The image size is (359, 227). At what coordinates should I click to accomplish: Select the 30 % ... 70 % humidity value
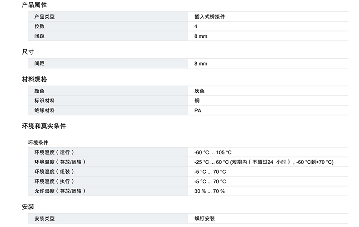pyautogui.click(x=209, y=191)
